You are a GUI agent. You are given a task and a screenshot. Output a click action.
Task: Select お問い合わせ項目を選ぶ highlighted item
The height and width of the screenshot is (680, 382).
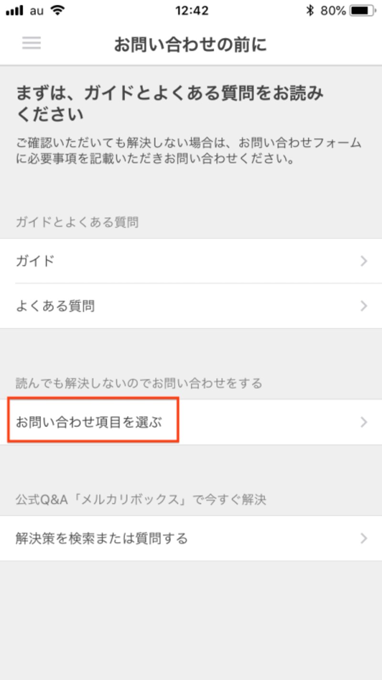point(89,422)
